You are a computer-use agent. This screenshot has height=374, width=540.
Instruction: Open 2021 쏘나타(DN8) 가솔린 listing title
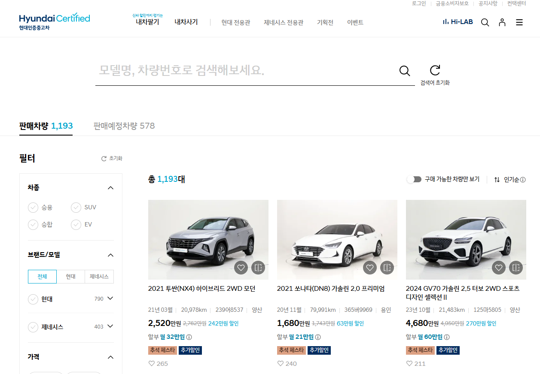(331, 289)
